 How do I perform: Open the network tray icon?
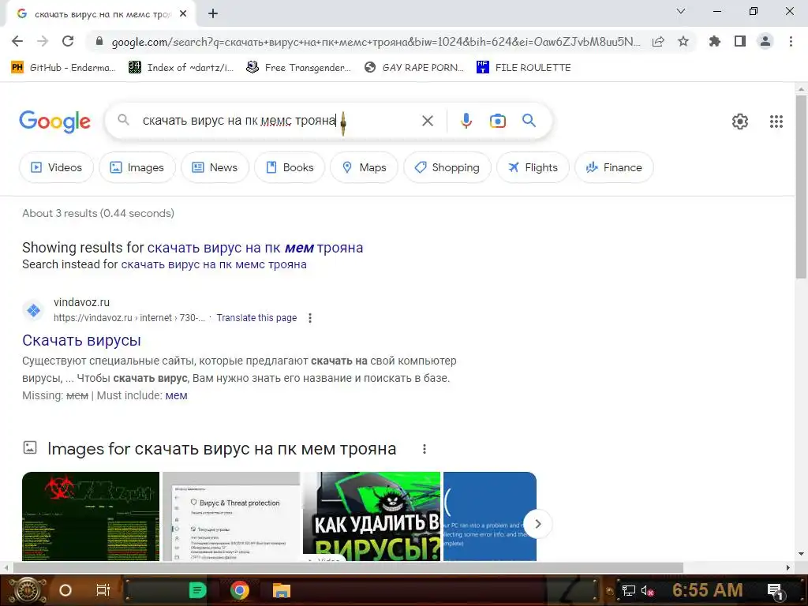click(x=629, y=590)
